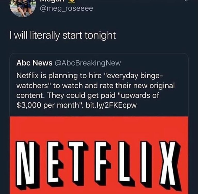
Task: View the red Netflix logo image
Action: (x=99, y=155)
